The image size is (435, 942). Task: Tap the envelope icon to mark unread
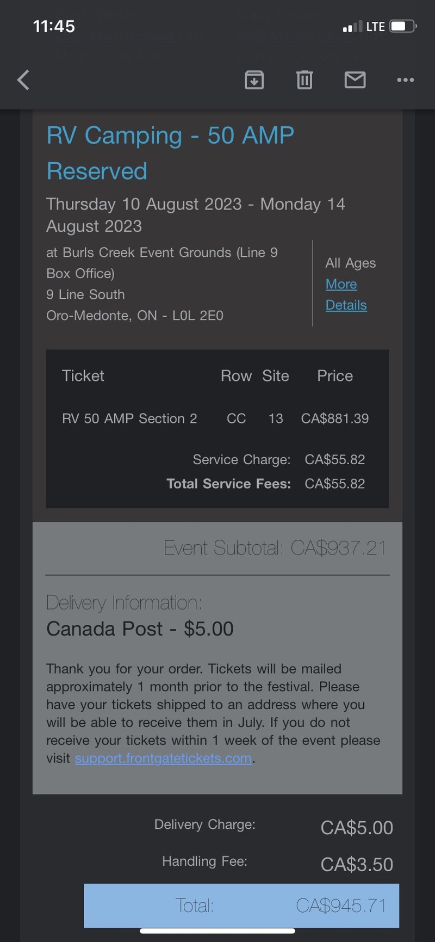[x=355, y=80]
